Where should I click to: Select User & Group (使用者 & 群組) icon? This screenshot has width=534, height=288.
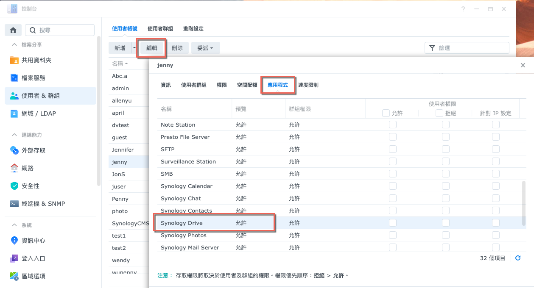pyautogui.click(x=14, y=96)
